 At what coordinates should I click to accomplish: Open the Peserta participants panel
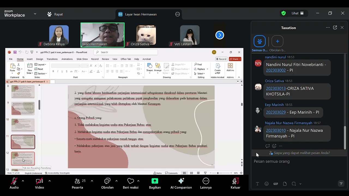77,183
